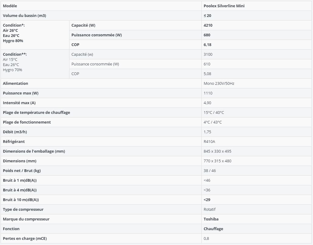Click the Toshiba compressor brand value

[211, 219]
